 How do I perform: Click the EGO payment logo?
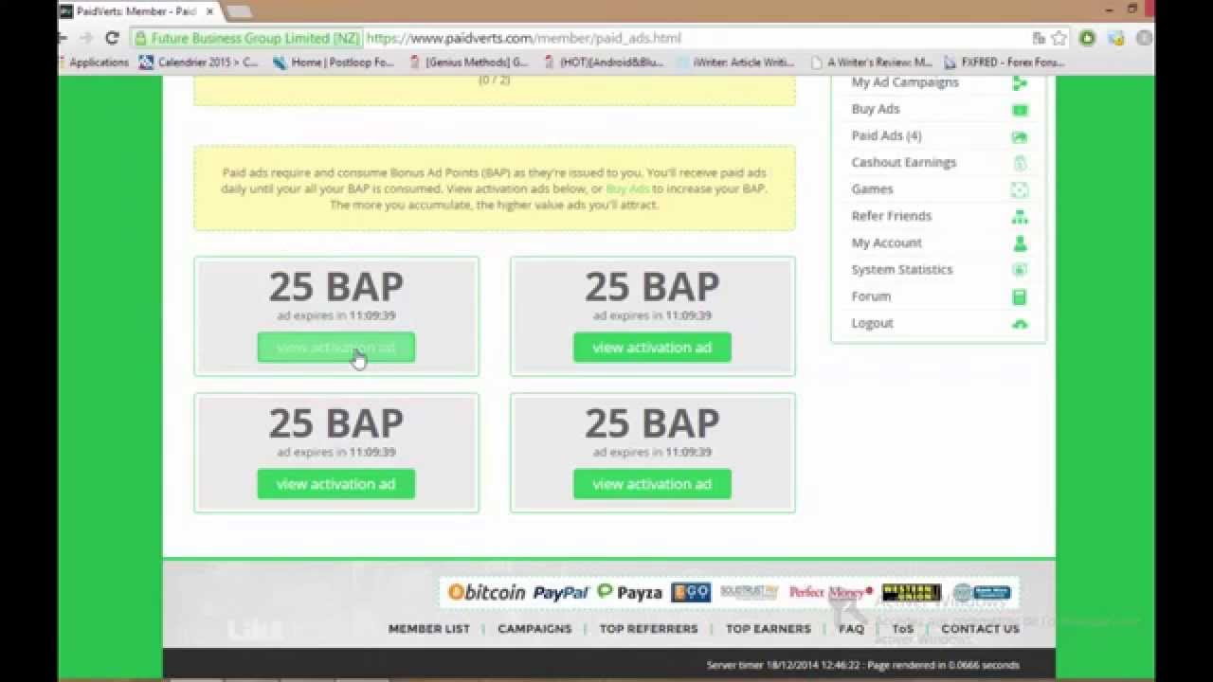coord(691,592)
